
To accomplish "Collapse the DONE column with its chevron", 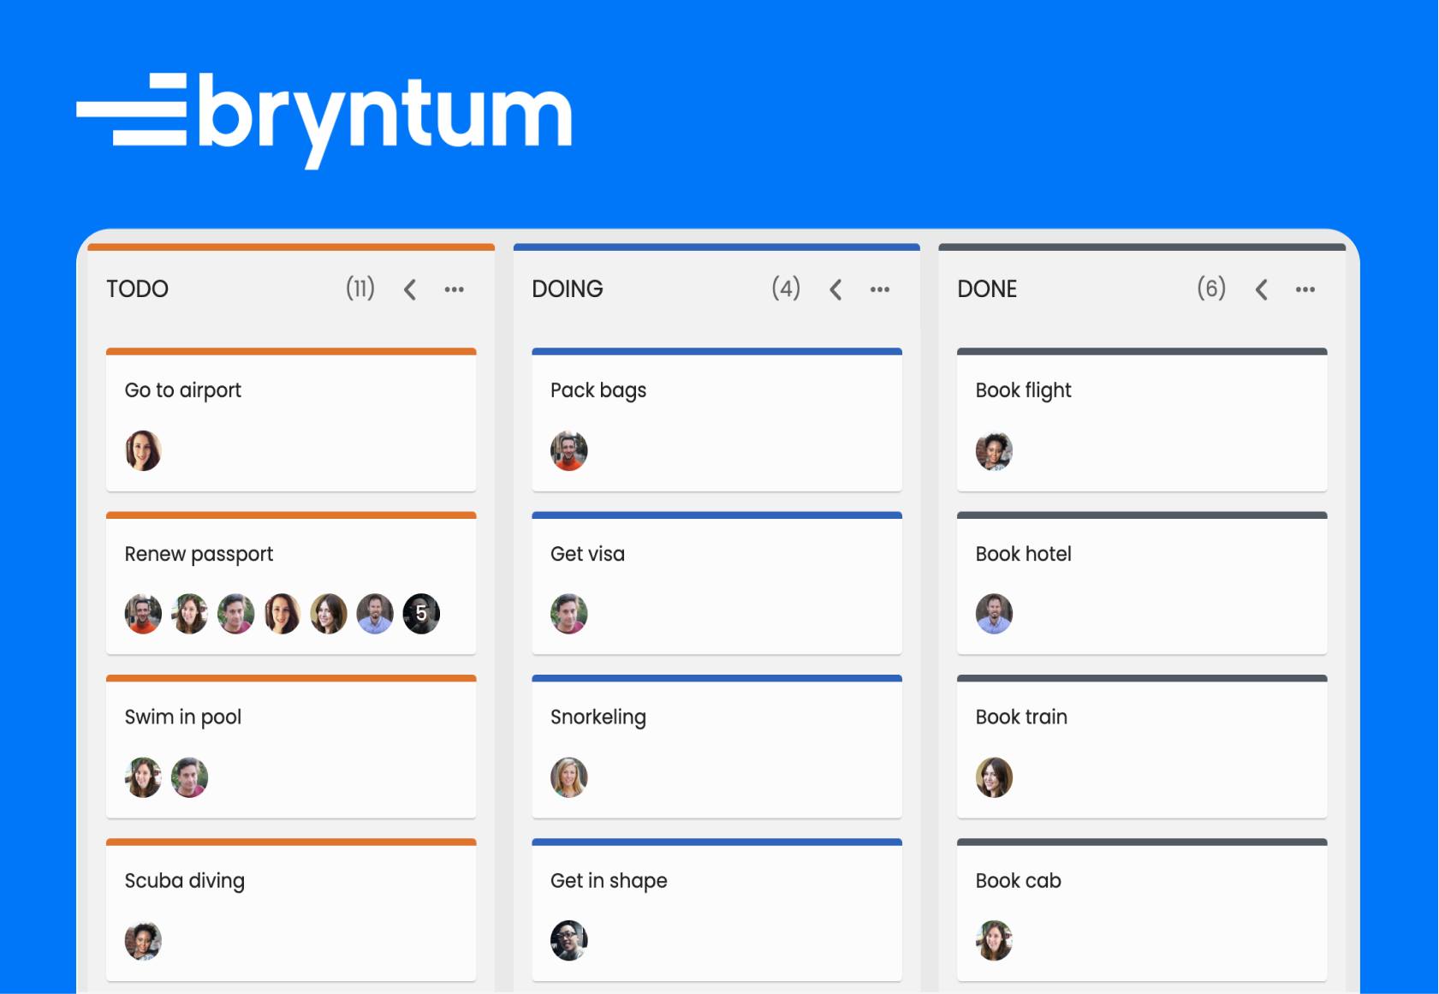I will [1261, 290].
